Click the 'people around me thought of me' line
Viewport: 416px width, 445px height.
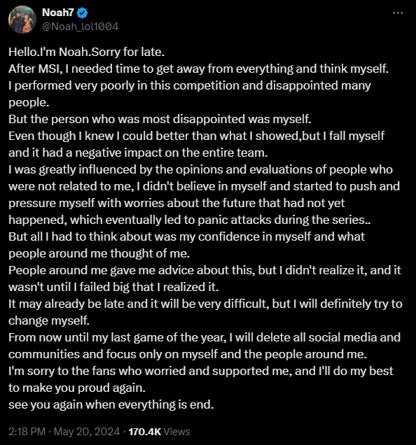99,253
